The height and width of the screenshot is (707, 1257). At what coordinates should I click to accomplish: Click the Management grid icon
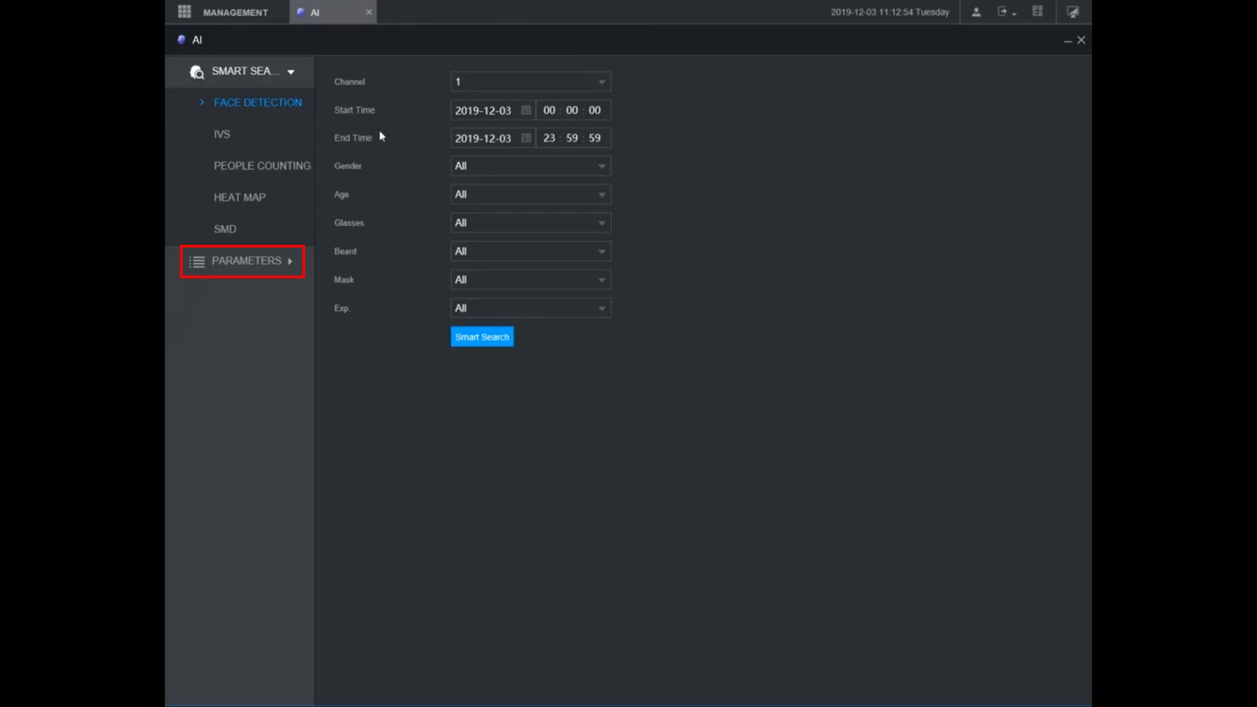tap(185, 12)
